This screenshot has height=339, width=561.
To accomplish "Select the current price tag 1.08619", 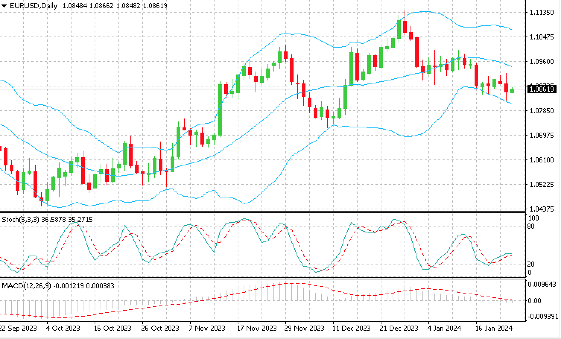I will 542,89.
